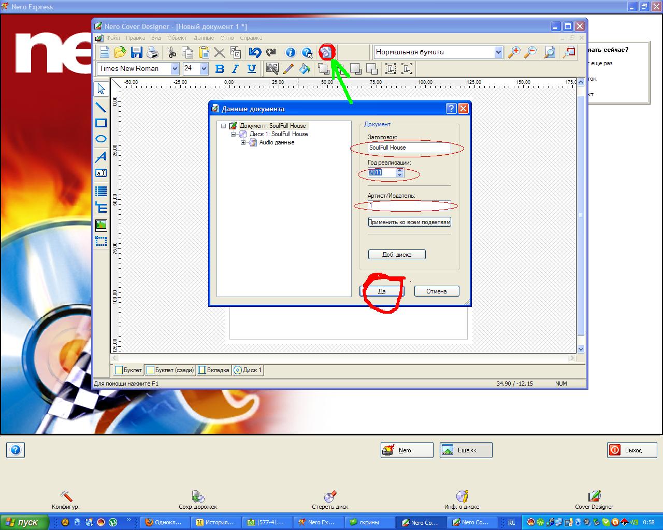Viewport: 663px width, 530px height.
Task: Open the Файл menu
Action: (x=113, y=38)
